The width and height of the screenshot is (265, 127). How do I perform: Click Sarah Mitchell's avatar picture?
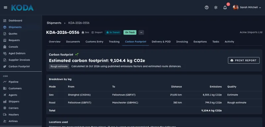point(236,7)
